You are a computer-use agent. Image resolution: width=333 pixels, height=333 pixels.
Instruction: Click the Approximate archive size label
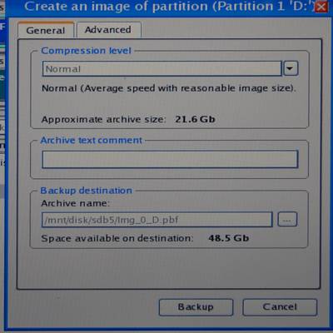pyautogui.click(x=103, y=120)
